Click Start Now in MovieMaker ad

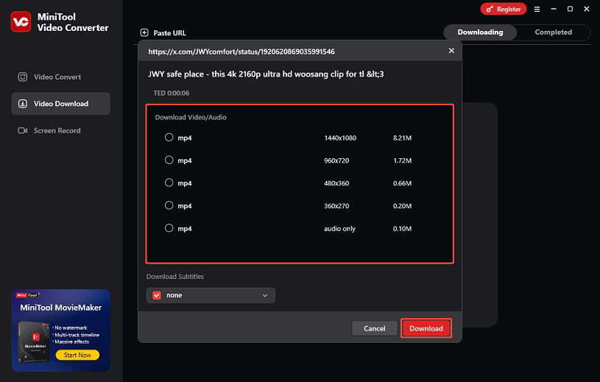tap(77, 355)
